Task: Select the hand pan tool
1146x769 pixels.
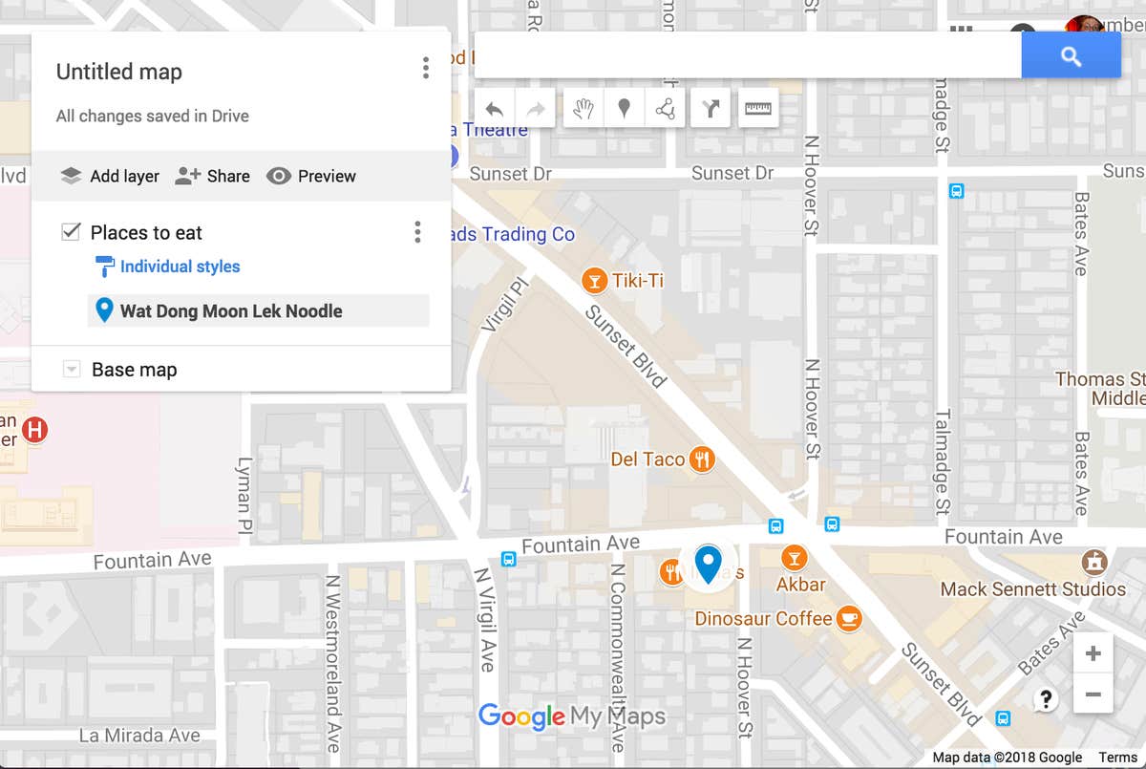Action: click(583, 107)
